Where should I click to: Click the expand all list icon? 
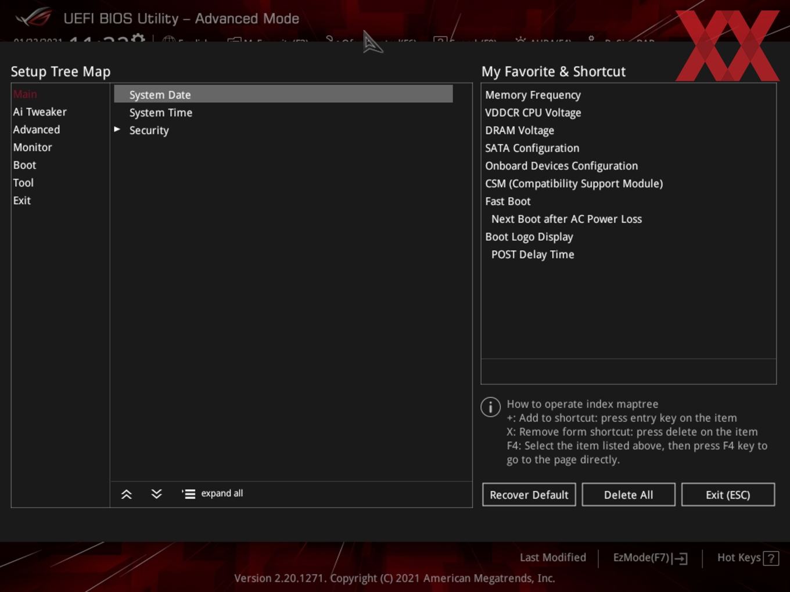pyautogui.click(x=188, y=494)
